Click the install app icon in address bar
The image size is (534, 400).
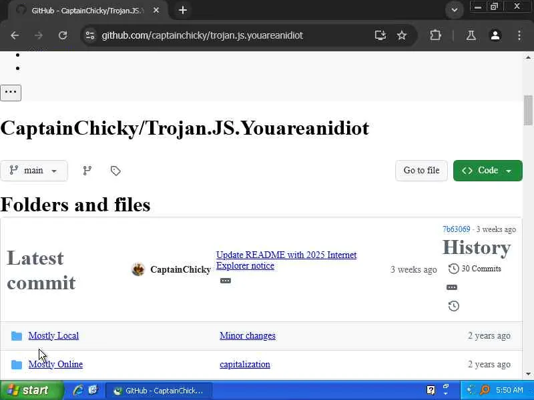[380, 35]
